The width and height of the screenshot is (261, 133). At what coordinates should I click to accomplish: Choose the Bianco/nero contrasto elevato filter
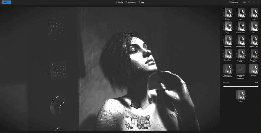click(x=227, y=69)
